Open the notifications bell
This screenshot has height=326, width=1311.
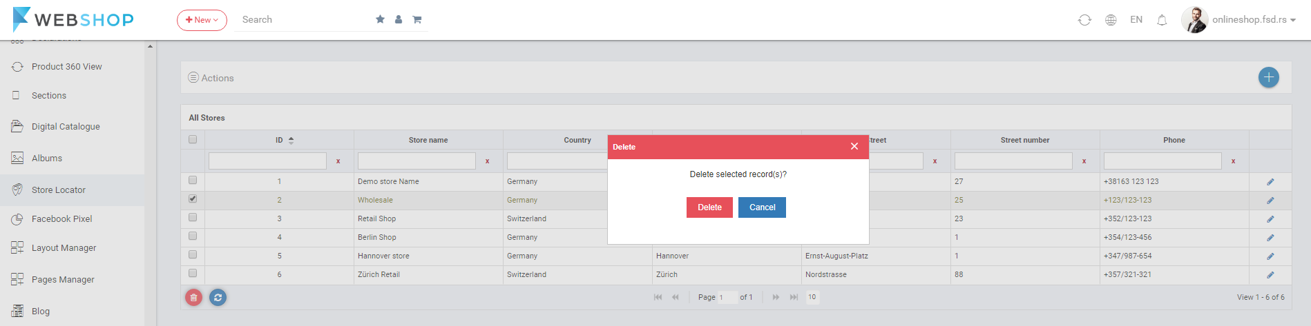pos(1162,20)
